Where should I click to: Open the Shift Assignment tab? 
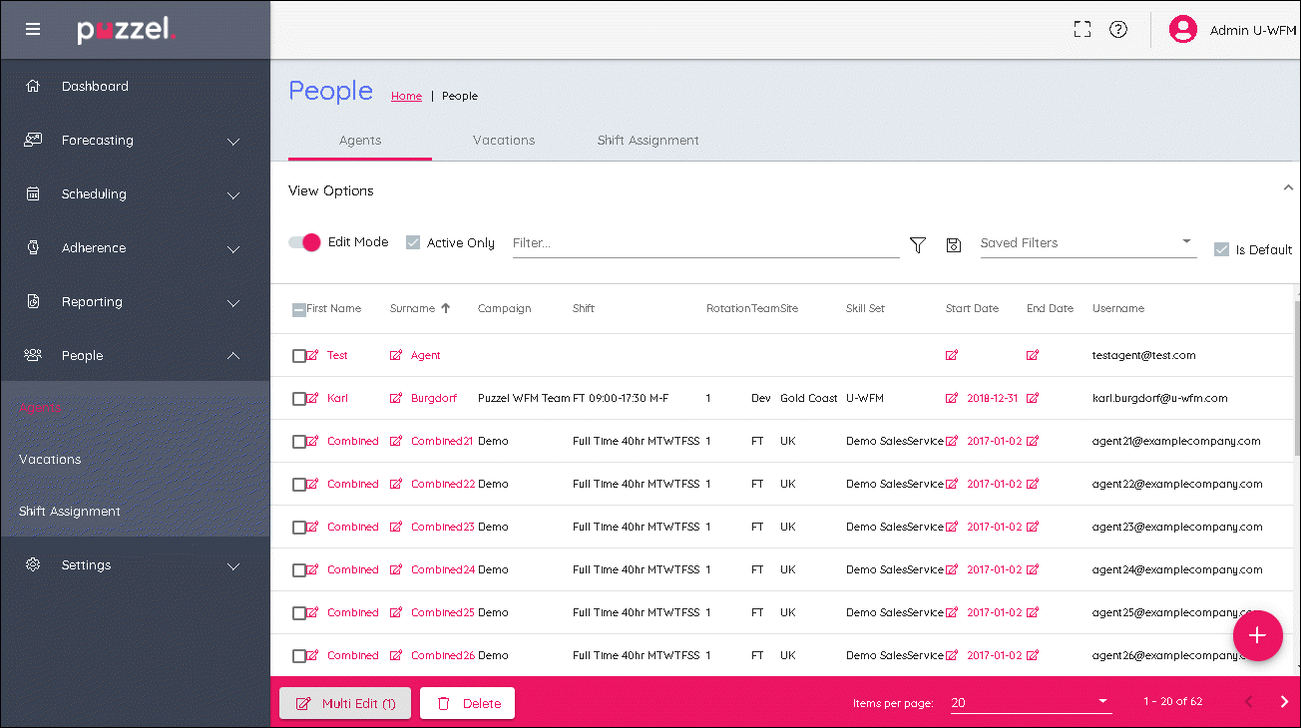[x=648, y=141]
